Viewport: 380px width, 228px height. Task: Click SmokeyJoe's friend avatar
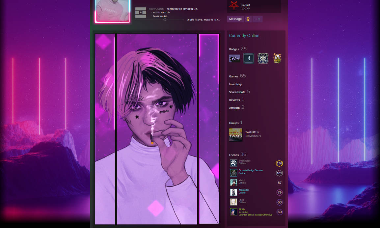pyautogui.click(x=233, y=162)
